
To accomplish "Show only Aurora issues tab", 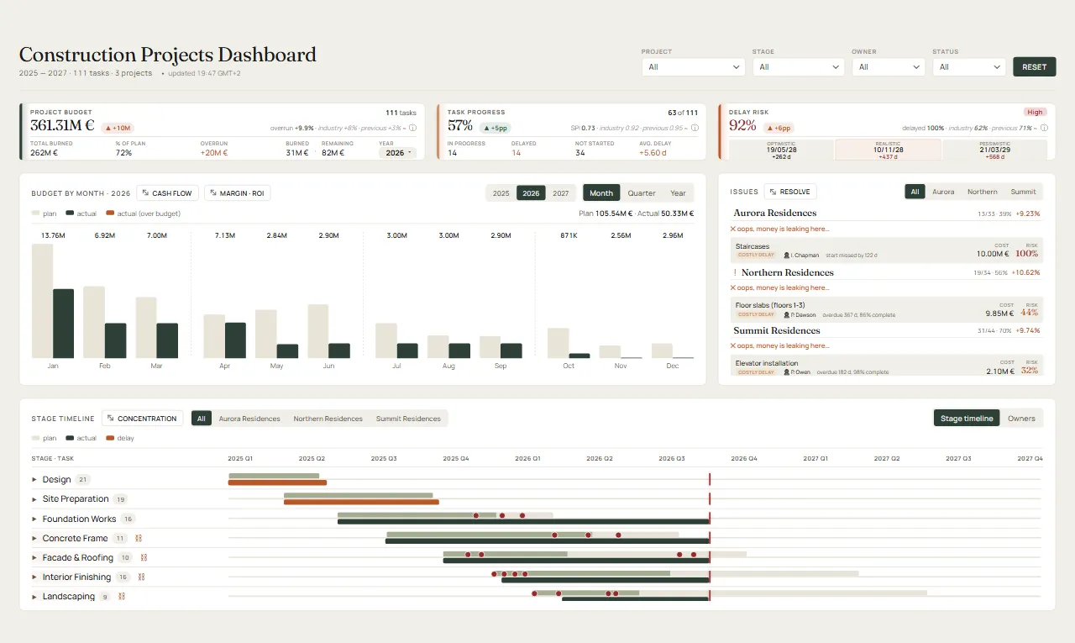I will coord(943,192).
